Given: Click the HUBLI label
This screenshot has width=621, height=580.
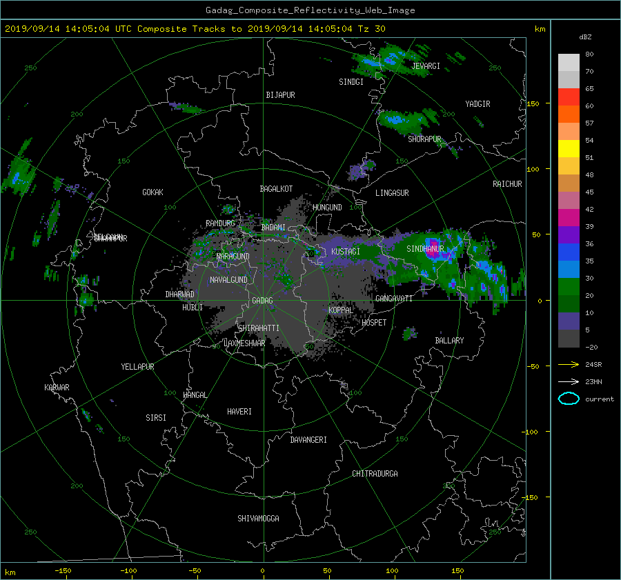Looking at the screenshot, I should (x=192, y=307).
